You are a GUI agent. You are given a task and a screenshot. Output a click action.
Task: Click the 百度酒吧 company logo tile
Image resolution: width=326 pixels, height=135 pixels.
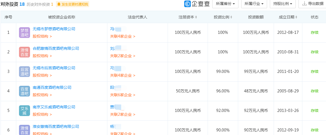[25, 91]
